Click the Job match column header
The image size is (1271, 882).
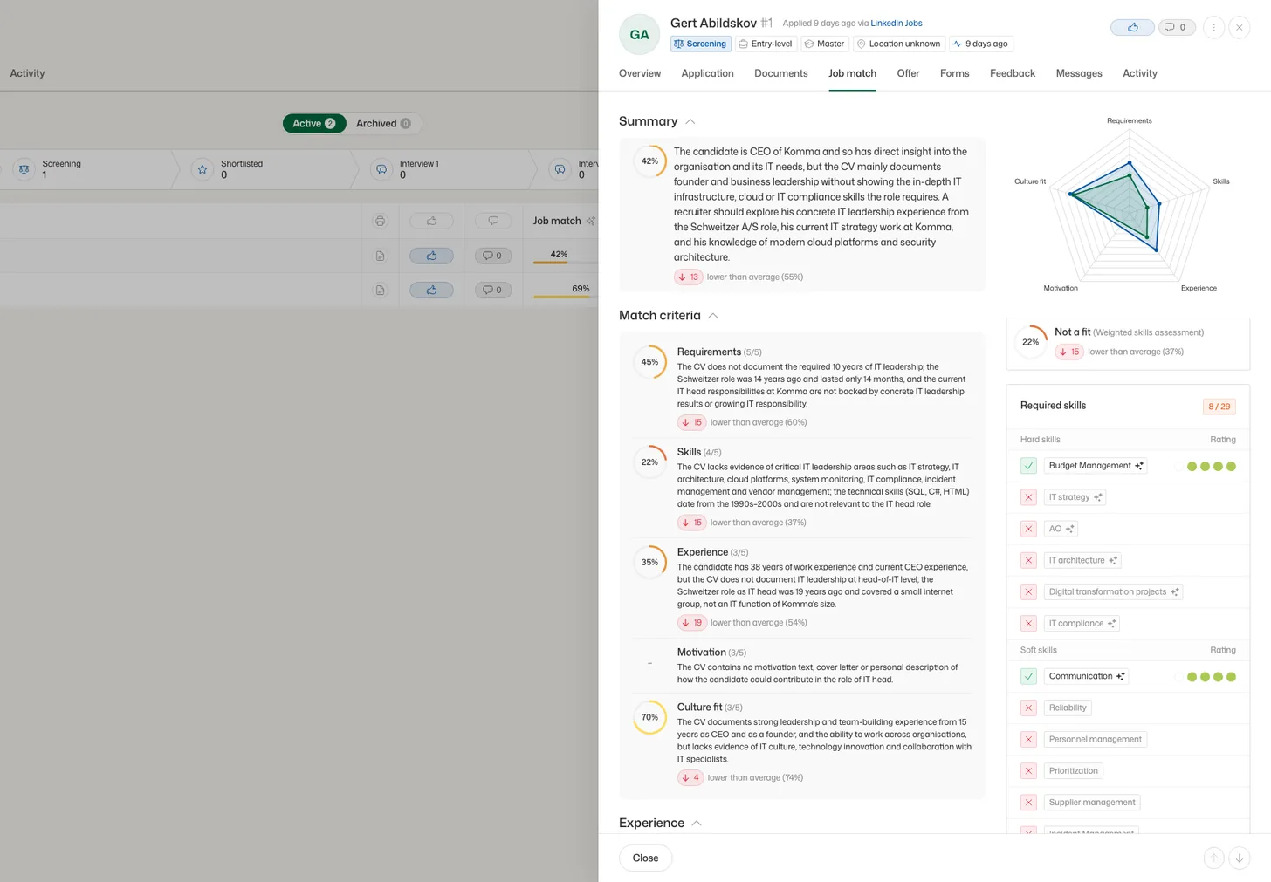(x=557, y=221)
